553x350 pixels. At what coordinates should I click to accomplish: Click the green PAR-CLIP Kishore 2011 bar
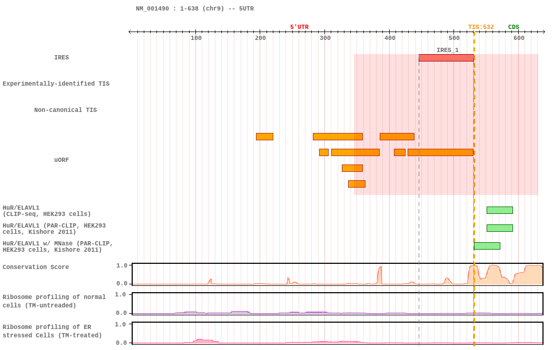click(x=499, y=228)
